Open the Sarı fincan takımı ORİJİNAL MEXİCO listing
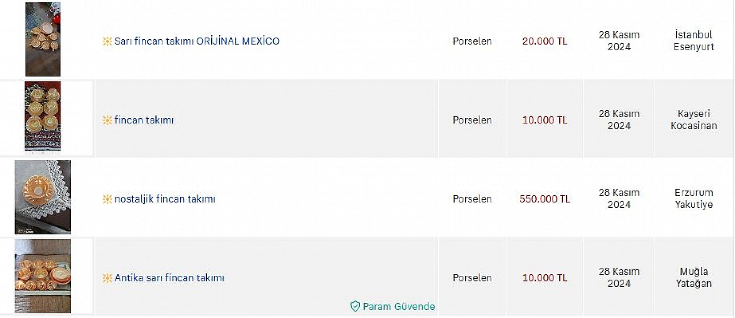Screen dimensions: 735x318 [x=197, y=41]
